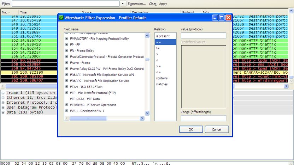This screenshot has width=294, height=165.
Task: Select FTP-DATA - FTP Data field
Action: pyautogui.click(x=85, y=99)
